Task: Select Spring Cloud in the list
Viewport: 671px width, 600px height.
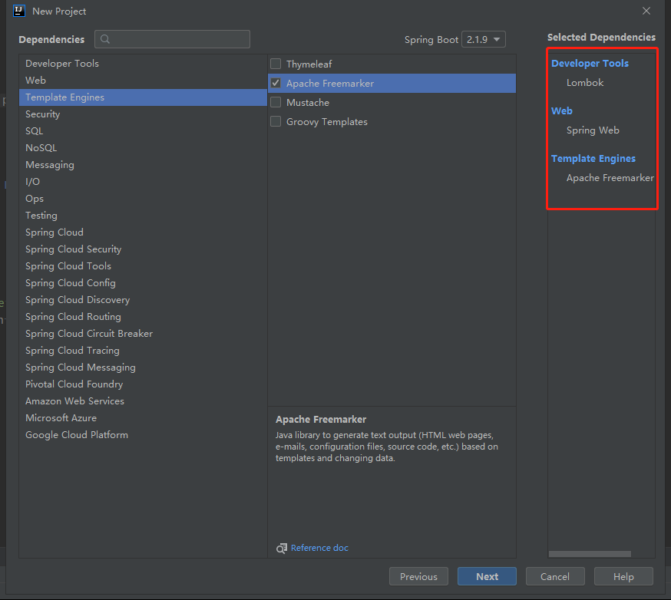Action: point(143,232)
